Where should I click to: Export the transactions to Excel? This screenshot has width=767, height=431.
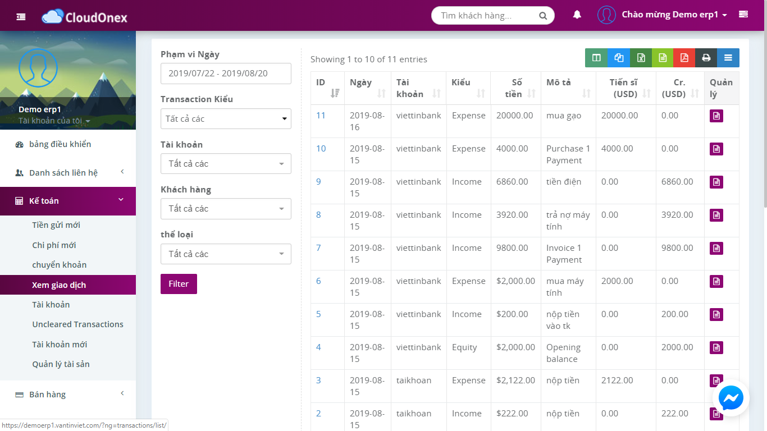point(640,58)
